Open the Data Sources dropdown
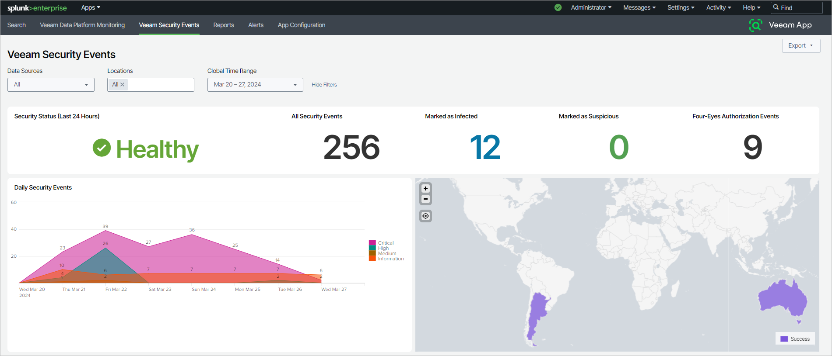This screenshot has width=832, height=356. pyautogui.click(x=51, y=85)
